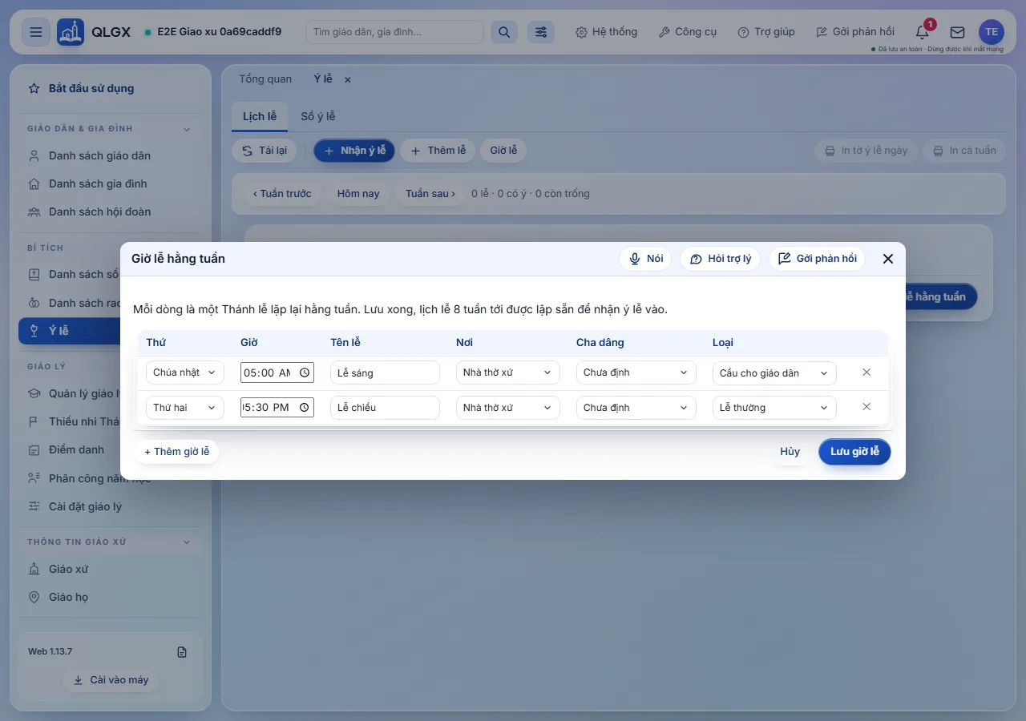The height and width of the screenshot is (721, 1026).
Task: Open the Lễ thường type dropdown
Action: tap(774, 407)
